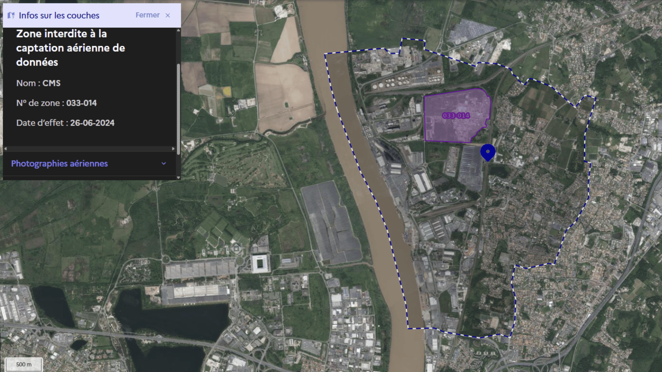The height and width of the screenshot is (372, 662).
Task: Click the Zone interdite heading text
Action: click(x=70, y=48)
